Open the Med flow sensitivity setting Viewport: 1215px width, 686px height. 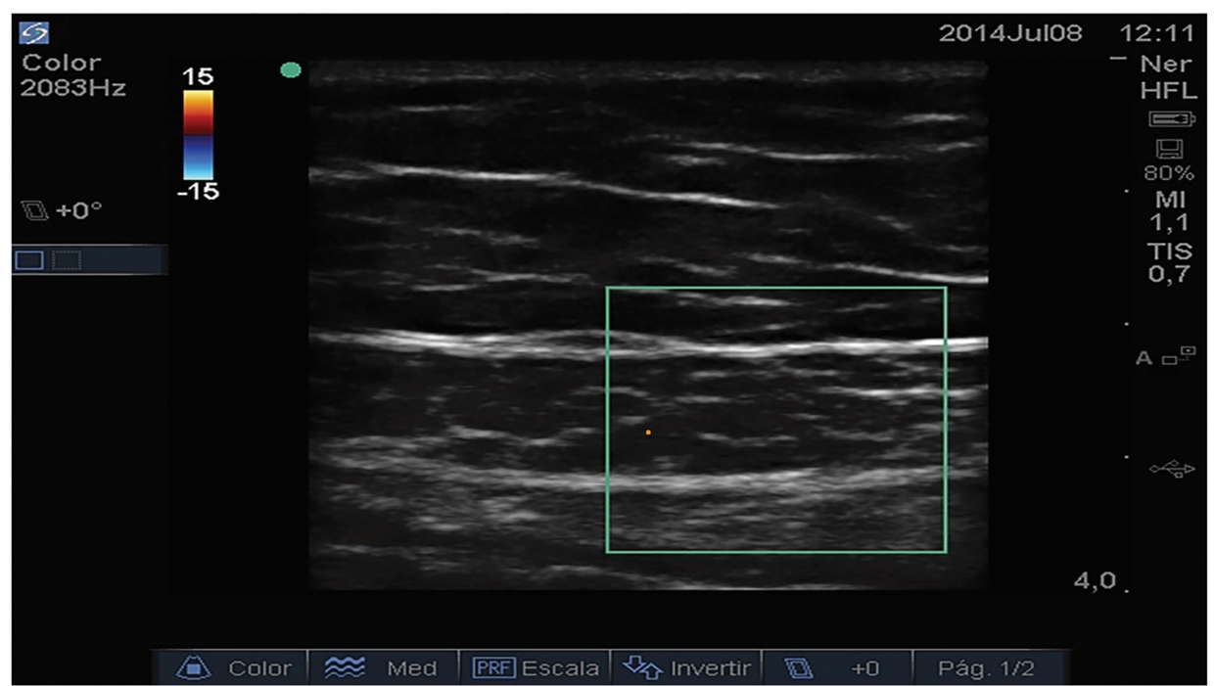click(383, 668)
